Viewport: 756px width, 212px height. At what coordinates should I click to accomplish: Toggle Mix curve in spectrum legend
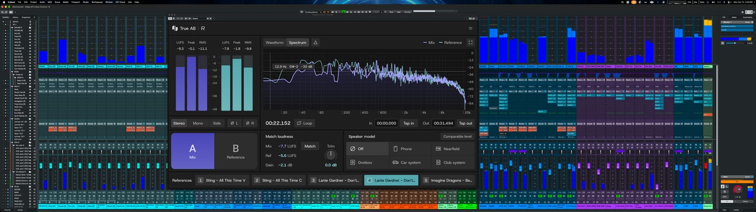(429, 42)
